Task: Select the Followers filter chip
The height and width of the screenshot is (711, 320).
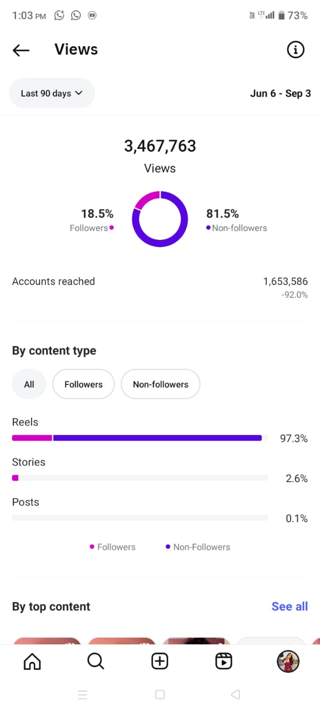Action: point(83,384)
